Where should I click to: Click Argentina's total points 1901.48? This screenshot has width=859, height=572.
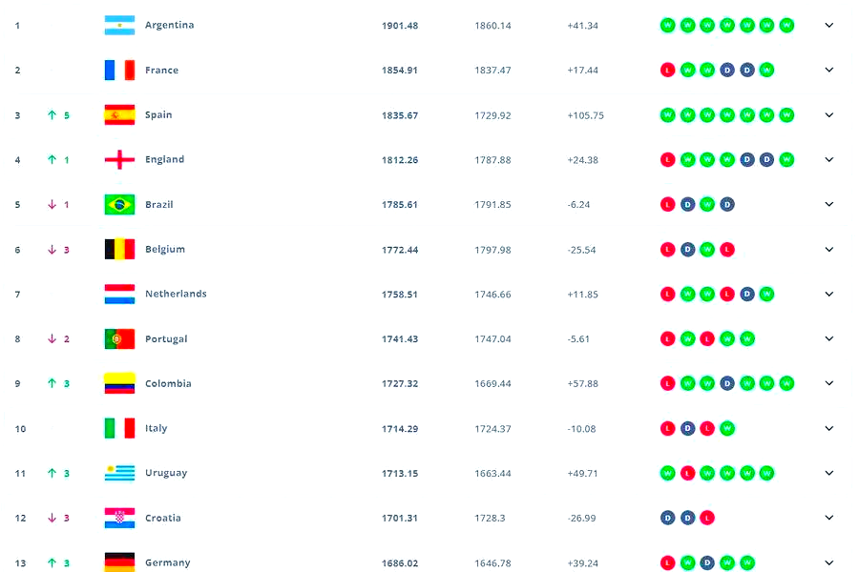(x=400, y=26)
